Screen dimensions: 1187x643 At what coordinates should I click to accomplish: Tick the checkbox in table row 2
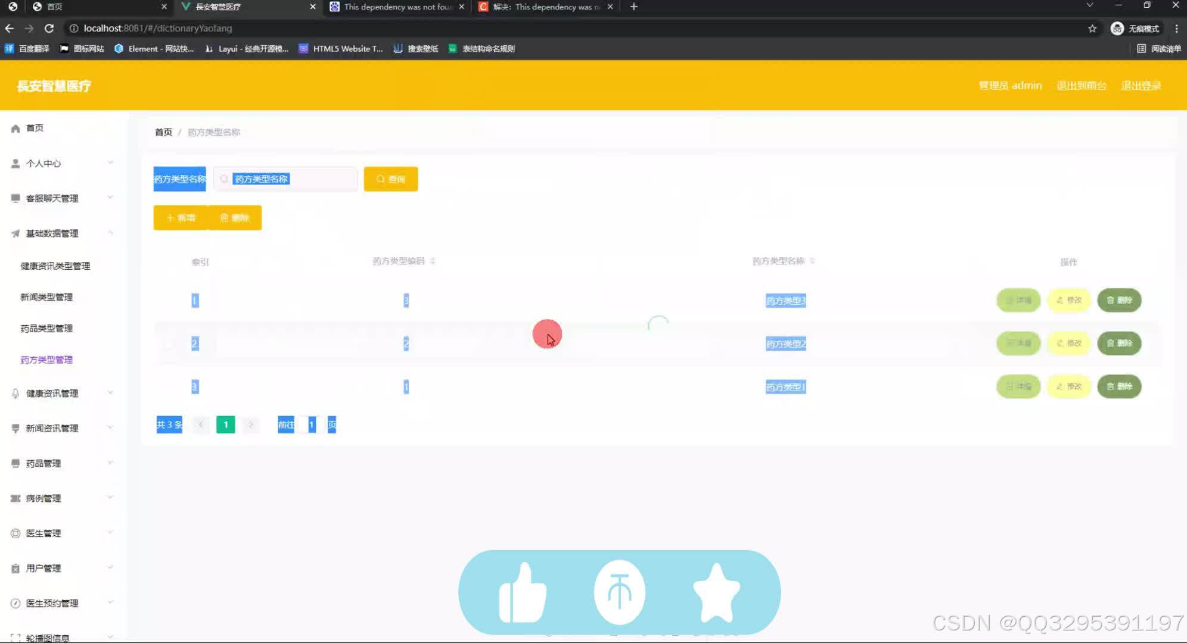point(169,344)
